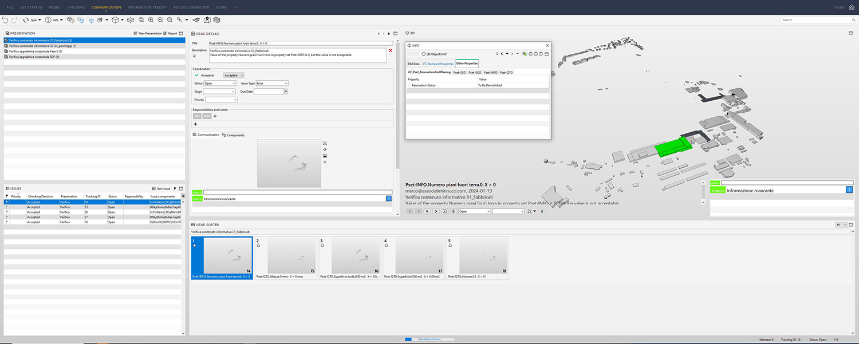Open the Status dropdown in Issue Details

click(x=220, y=84)
